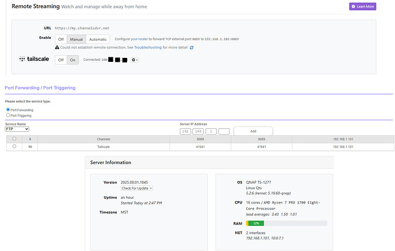Select the radio button for Channels row
Screen dimensions: 395x251
pos(14,139)
